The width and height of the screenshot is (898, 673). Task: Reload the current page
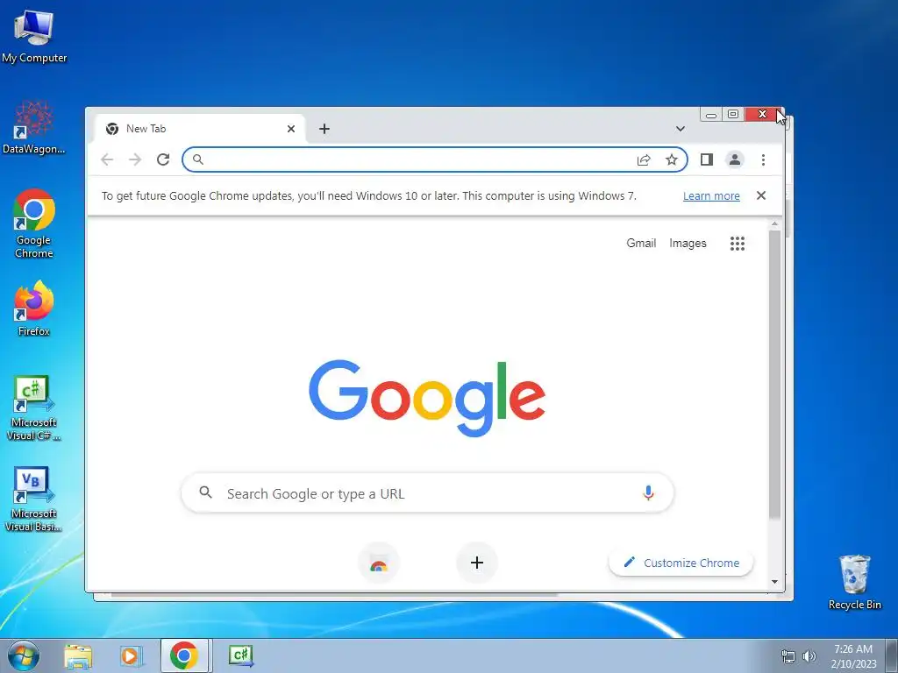tap(163, 159)
